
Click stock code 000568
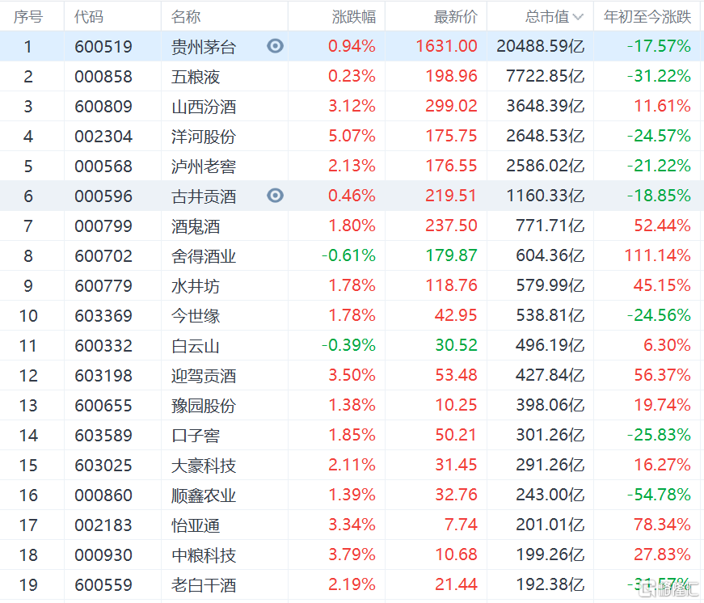pos(103,167)
